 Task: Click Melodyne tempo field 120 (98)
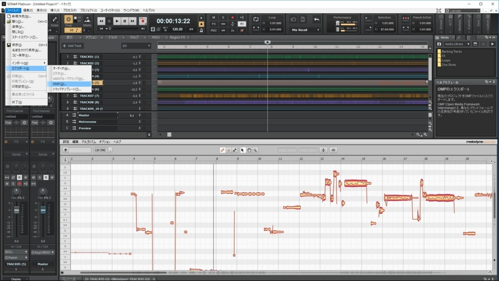click(x=100, y=150)
